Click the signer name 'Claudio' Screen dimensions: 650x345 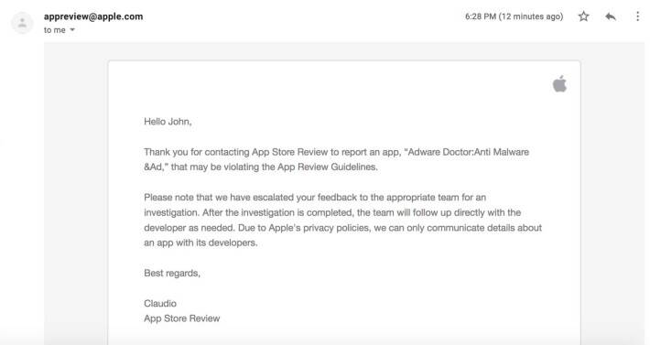(160, 304)
